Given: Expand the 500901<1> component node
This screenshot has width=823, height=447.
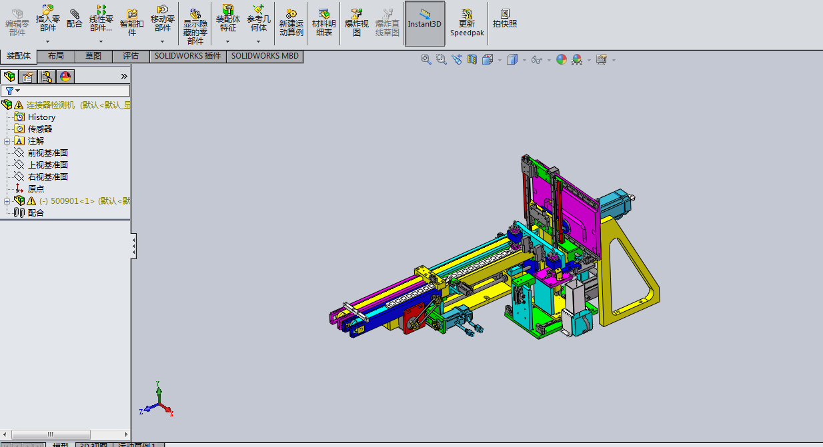Looking at the screenshot, I should pyautogui.click(x=7, y=201).
